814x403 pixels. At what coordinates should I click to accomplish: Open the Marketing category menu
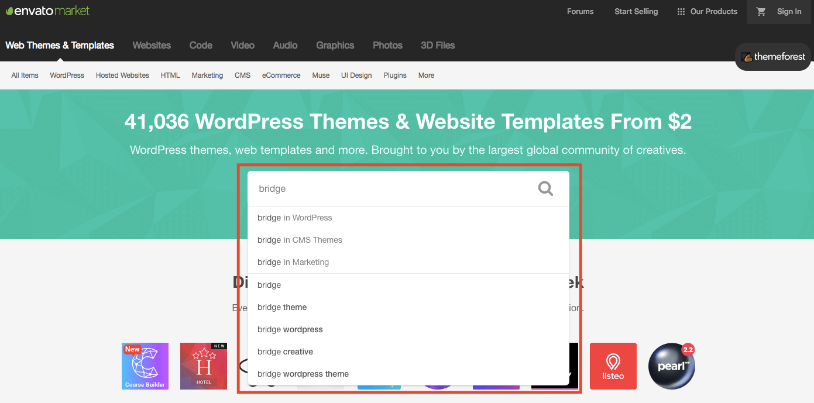pyautogui.click(x=207, y=75)
